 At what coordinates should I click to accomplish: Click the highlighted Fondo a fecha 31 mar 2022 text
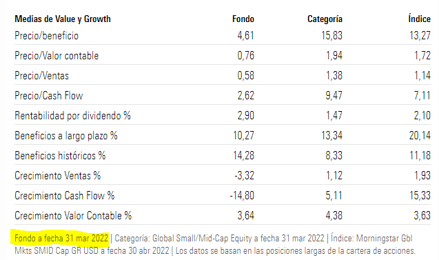61,238
